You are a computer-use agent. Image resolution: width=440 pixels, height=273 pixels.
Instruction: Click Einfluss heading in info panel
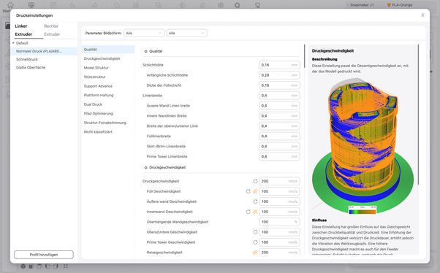319,220
